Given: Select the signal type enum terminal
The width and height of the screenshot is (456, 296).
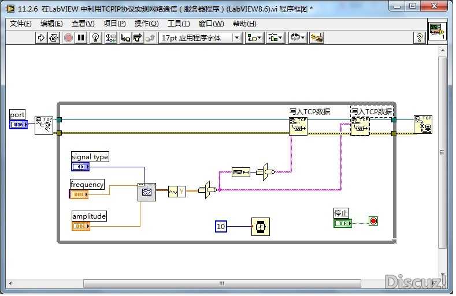Looking at the screenshot, I should [x=80, y=167].
